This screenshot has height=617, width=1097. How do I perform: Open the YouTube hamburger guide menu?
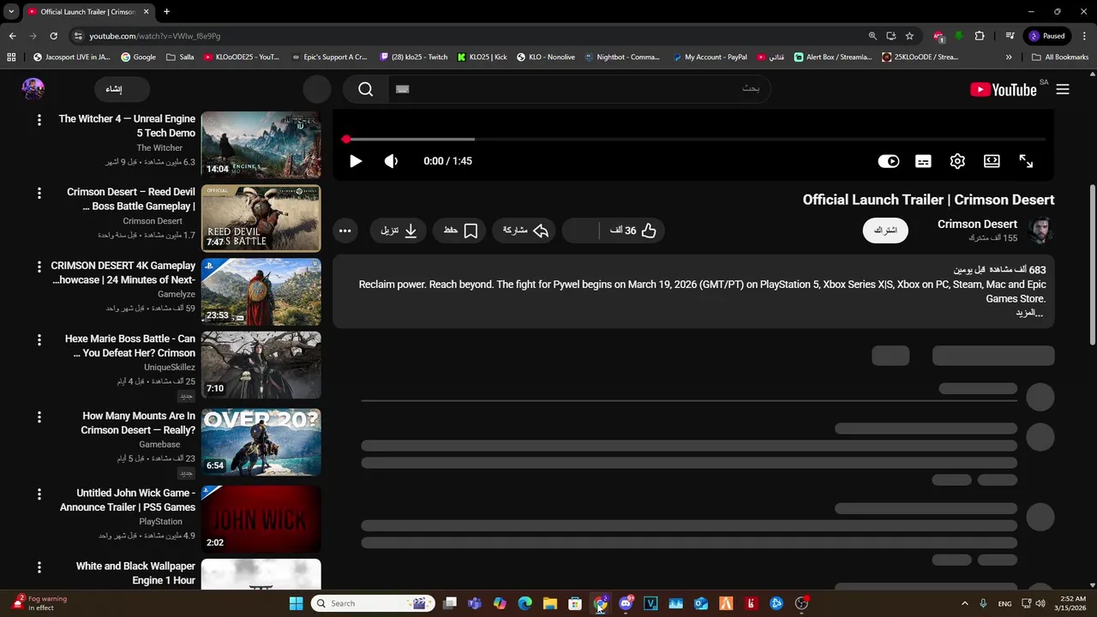point(1063,89)
